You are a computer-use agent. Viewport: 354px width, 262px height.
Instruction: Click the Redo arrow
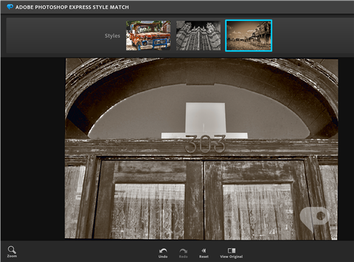coord(183,253)
